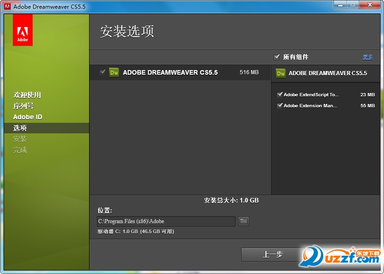Click the Dw icon in the component list
Image resolution: width=384 pixels, height=274 pixels.
[114, 72]
